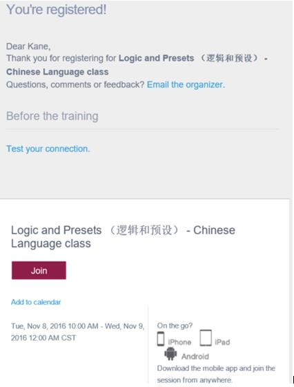294x387 pixels.
Task: Open the Test your connection link
Action: [48, 149]
